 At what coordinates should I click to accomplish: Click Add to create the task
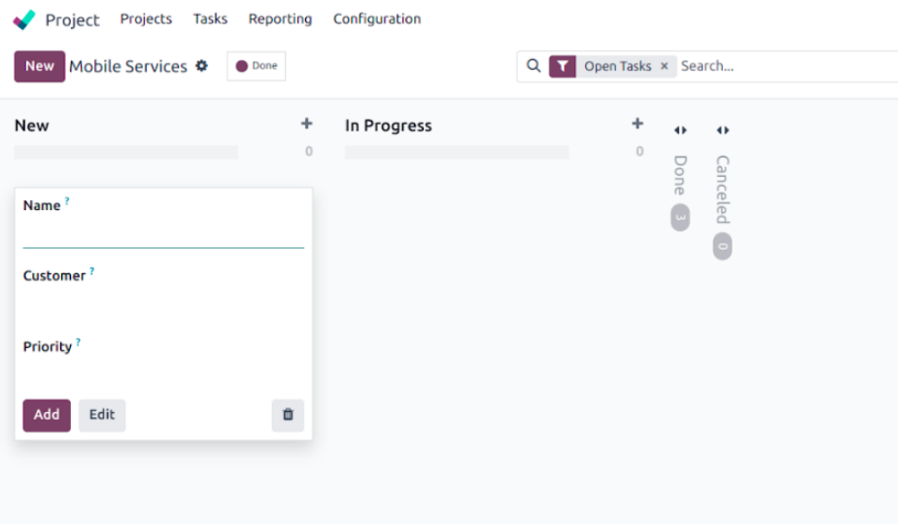pos(47,415)
